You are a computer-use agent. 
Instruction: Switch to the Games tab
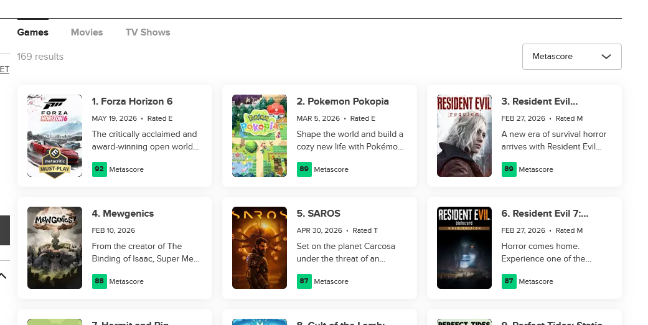pyautogui.click(x=32, y=32)
